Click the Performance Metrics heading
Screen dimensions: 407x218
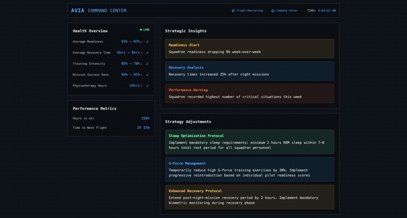point(94,108)
